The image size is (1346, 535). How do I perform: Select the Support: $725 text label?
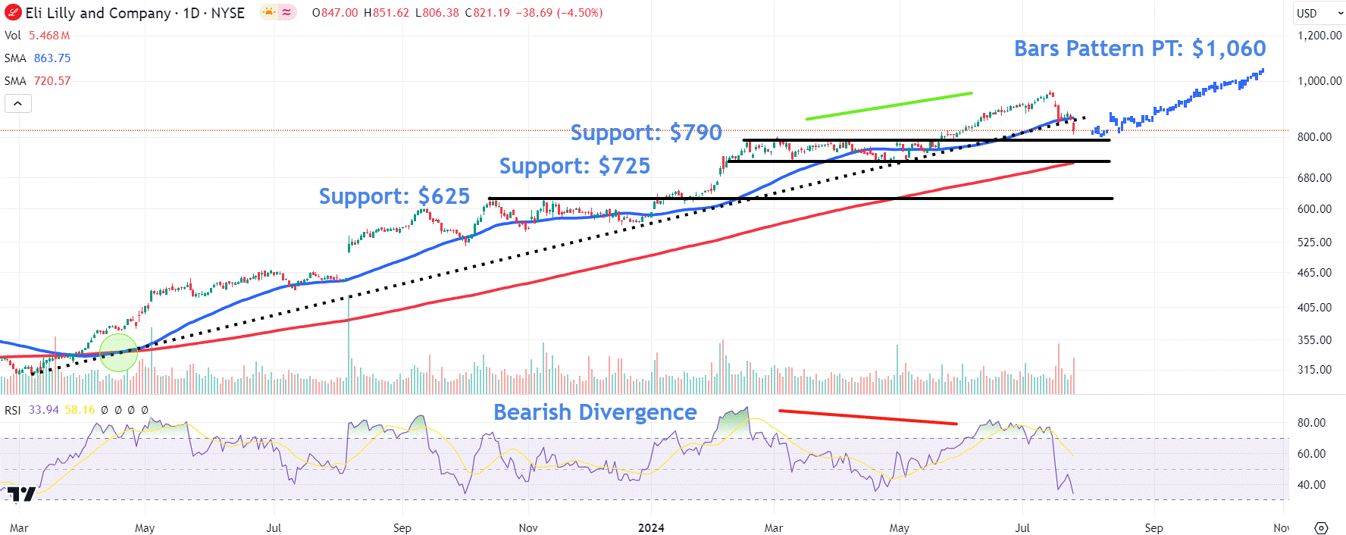[574, 166]
